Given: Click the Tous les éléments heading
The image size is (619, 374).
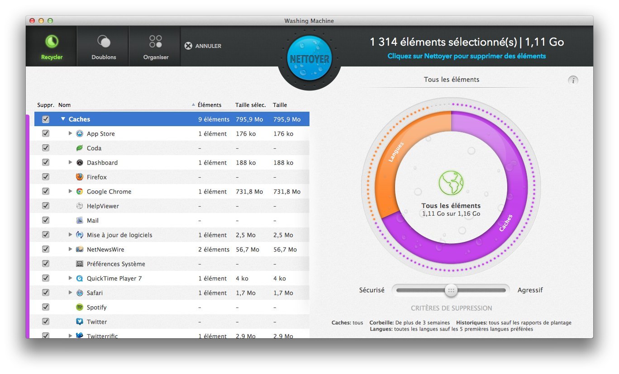Looking at the screenshot, I should click(x=452, y=80).
